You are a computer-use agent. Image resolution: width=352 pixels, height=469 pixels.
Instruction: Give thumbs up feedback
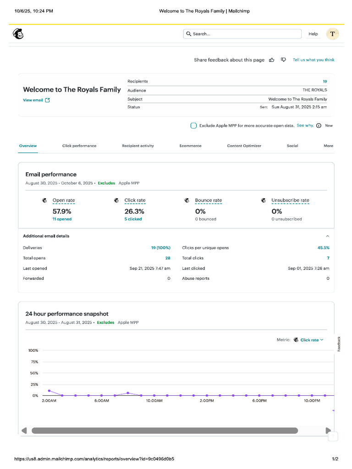click(271, 60)
